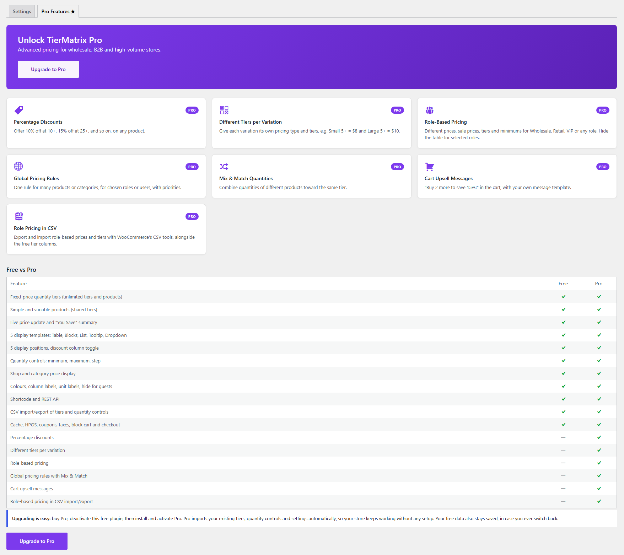Click the Cart Upsell Messages cart icon

429,166
